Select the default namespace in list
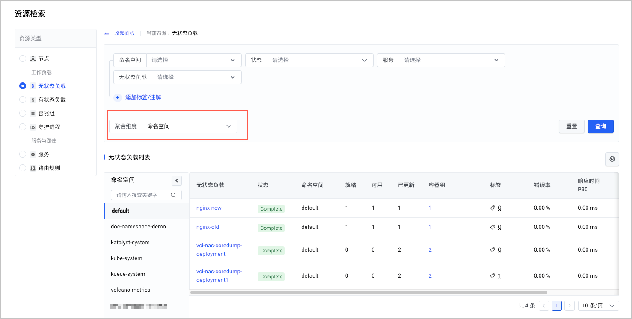 [x=146, y=211]
